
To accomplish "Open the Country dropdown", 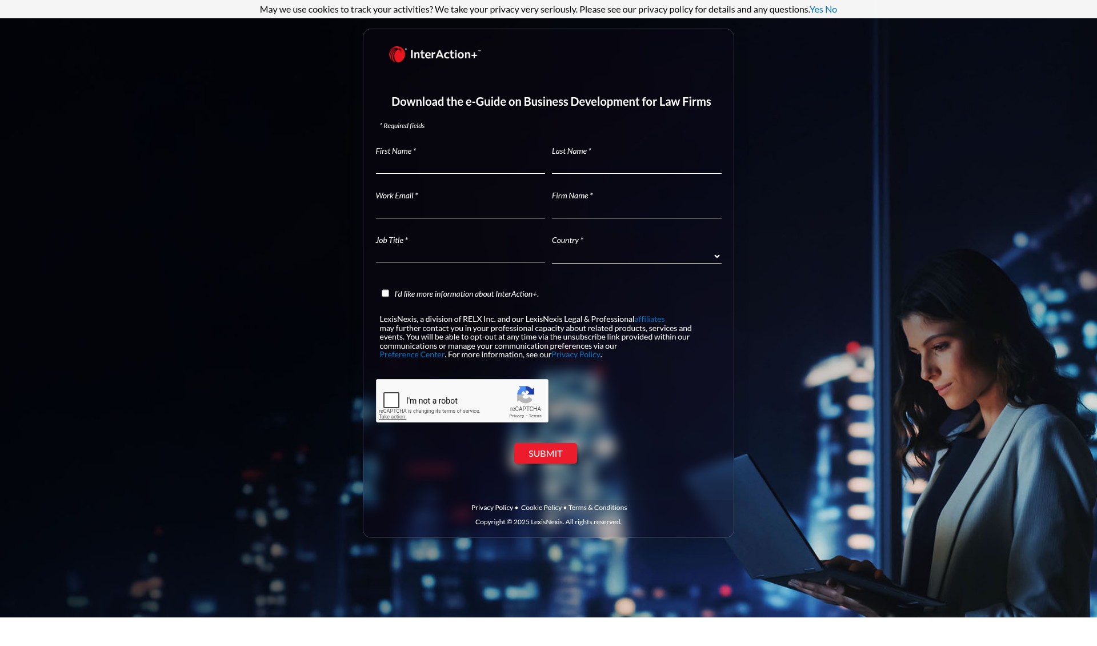I will pos(636,256).
